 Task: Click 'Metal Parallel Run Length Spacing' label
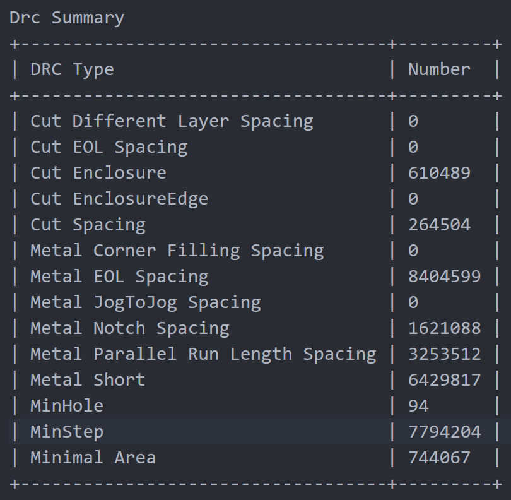203,355
